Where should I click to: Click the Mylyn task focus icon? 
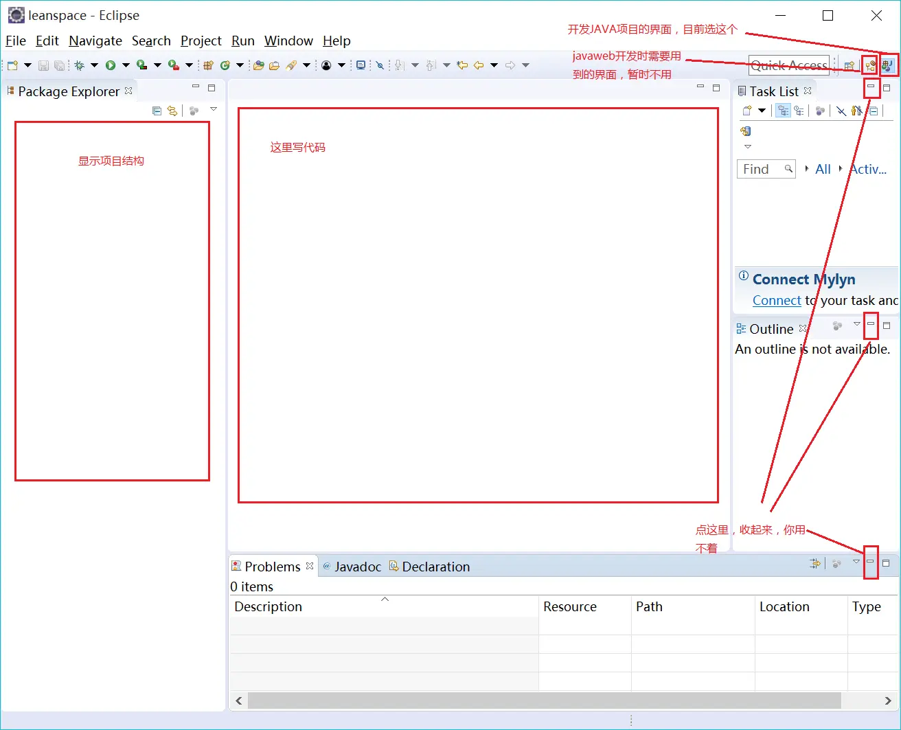tap(326, 65)
